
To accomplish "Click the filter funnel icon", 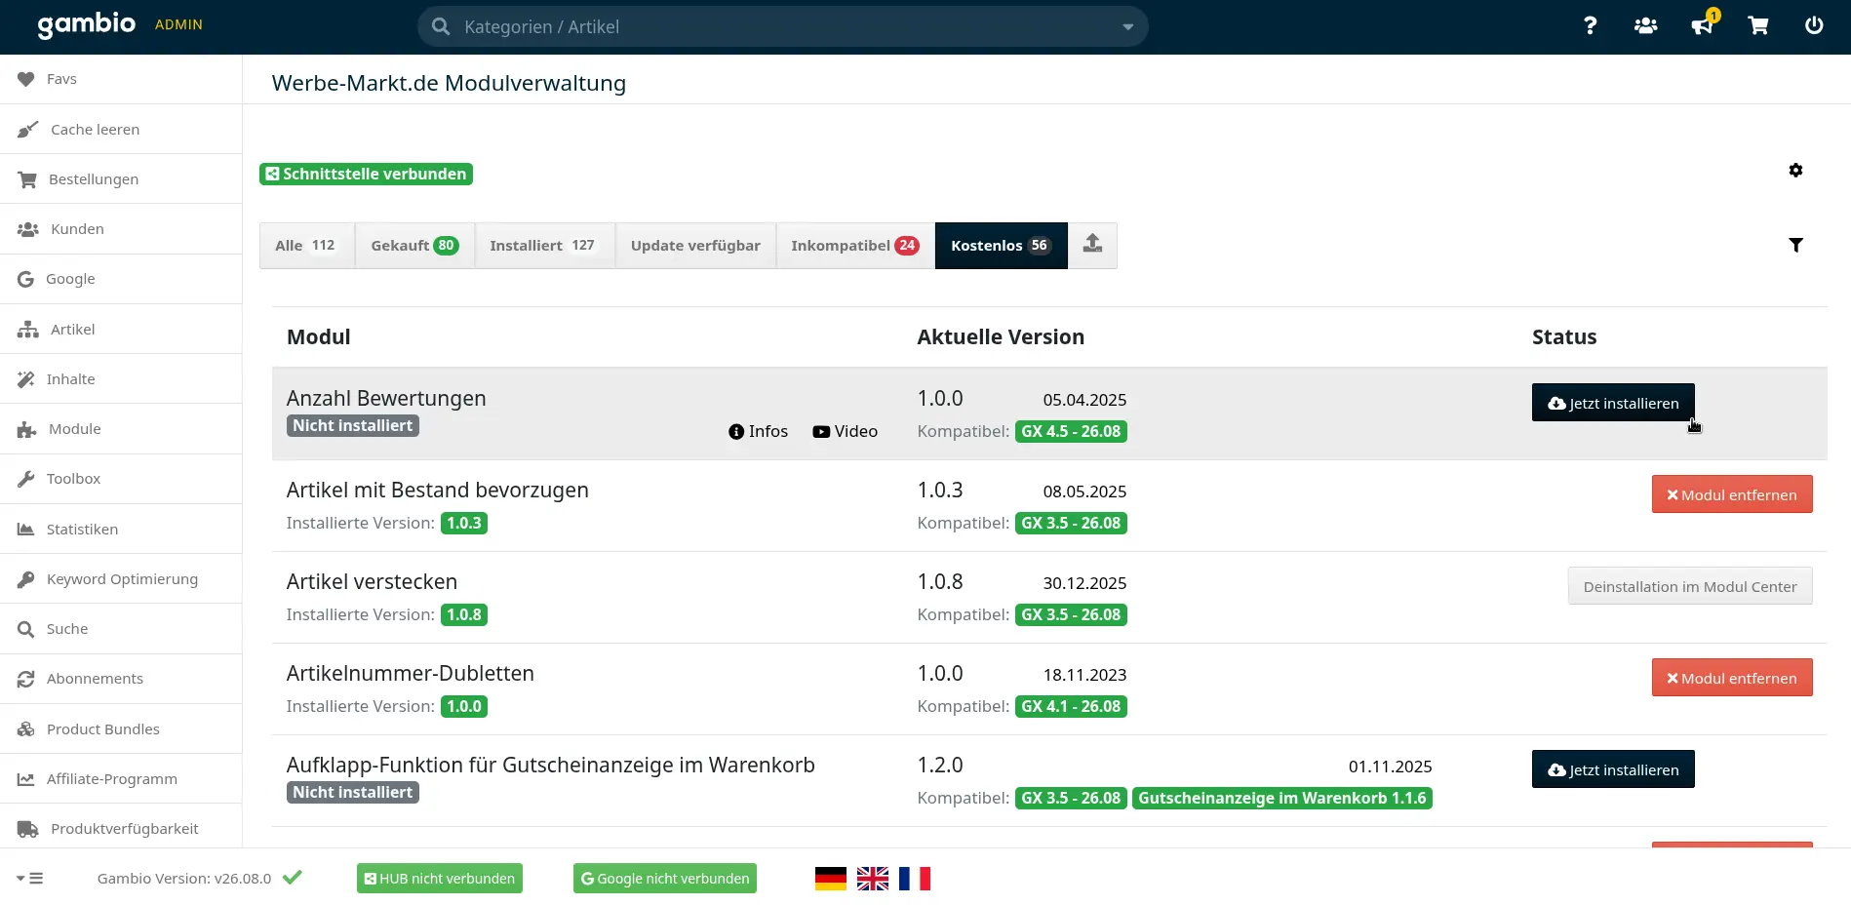I will coord(1795,245).
